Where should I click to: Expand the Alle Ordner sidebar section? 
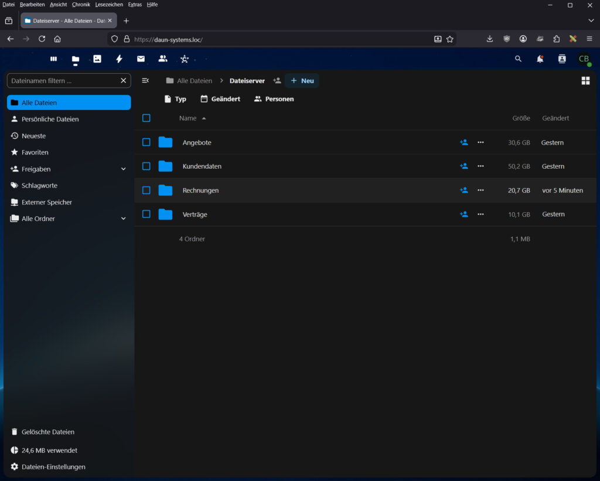(x=123, y=218)
